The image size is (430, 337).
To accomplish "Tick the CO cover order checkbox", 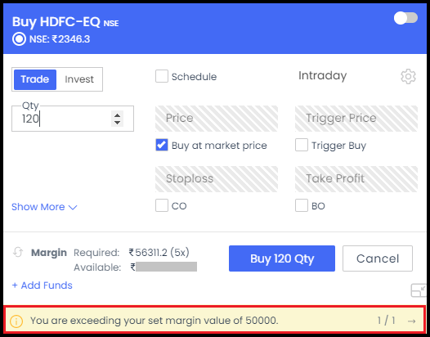I will [x=162, y=205].
